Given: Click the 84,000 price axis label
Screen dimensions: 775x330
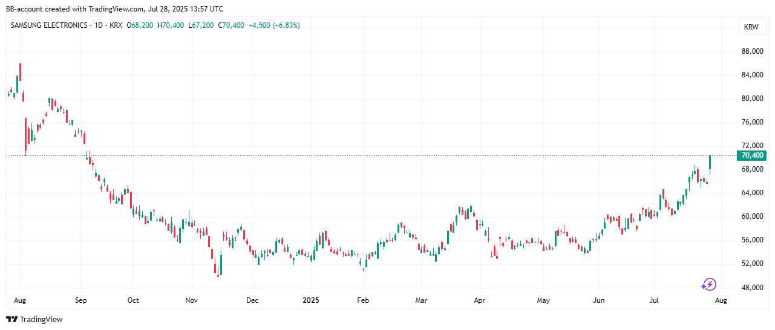Looking at the screenshot, I should [752, 75].
